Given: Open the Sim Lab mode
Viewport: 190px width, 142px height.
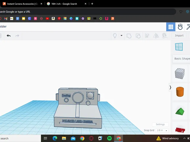Looking at the screenshot, I should [x=180, y=27].
